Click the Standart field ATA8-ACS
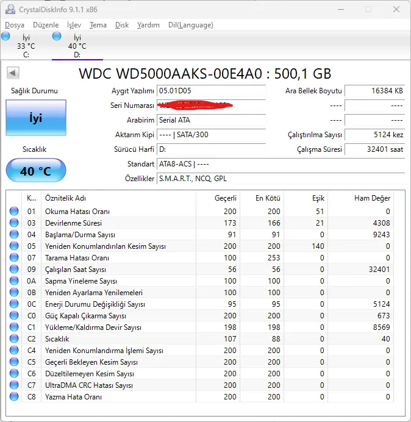411x422 pixels. pos(281,164)
